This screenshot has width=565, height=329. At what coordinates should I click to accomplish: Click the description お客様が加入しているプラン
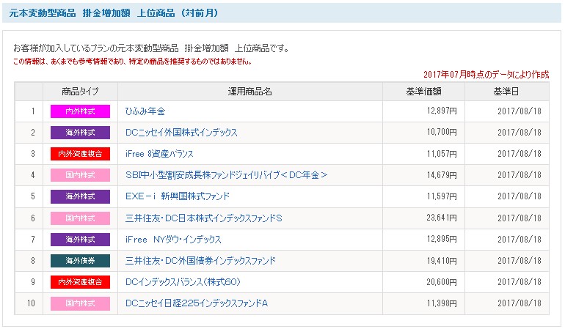[x=151, y=48]
